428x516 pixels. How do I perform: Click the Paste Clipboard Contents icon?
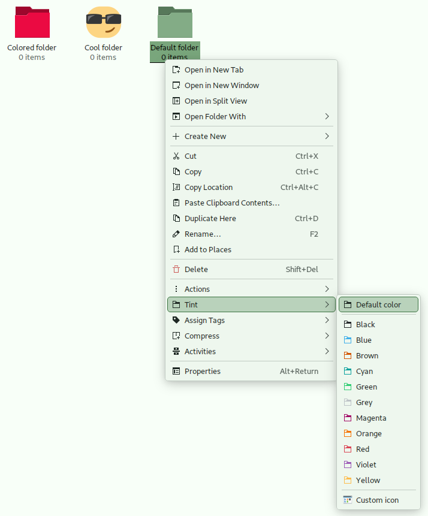pos(176,203)
